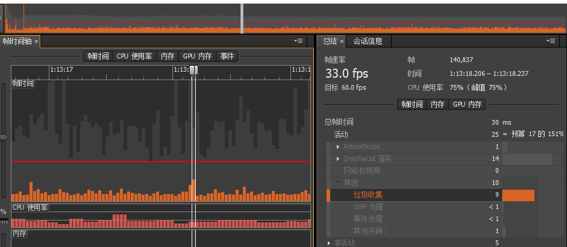
Task: Click the 33.0 fps frame rate value
Action: (346, 73)
